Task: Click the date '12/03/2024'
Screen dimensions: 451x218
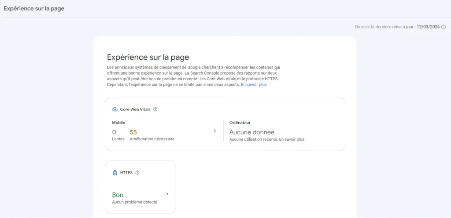Action: click(x=428, y=27)
